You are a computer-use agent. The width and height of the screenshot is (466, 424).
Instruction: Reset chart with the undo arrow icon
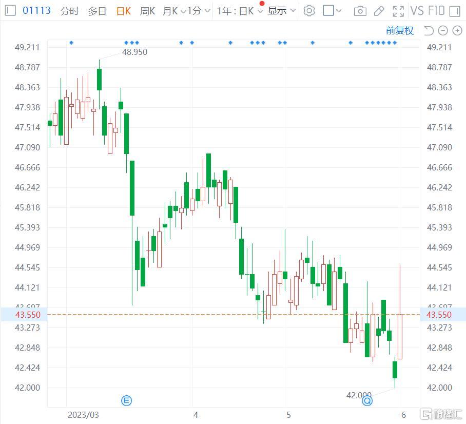pos(428,30)
